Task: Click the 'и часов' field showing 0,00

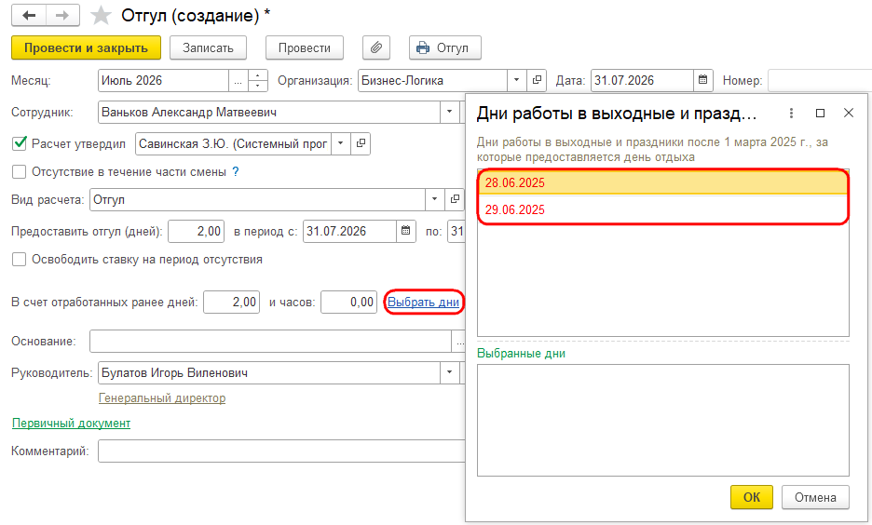Action: [348, 303]
